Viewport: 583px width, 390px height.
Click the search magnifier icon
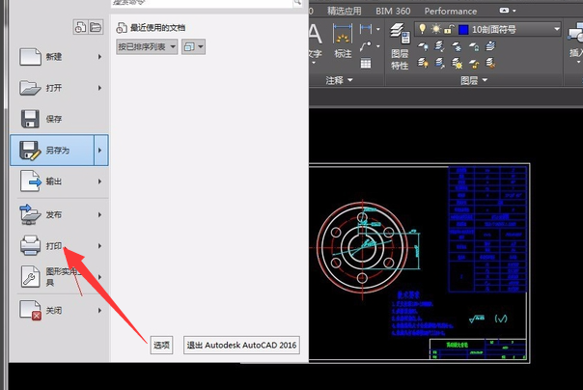[x=297, y=3]
